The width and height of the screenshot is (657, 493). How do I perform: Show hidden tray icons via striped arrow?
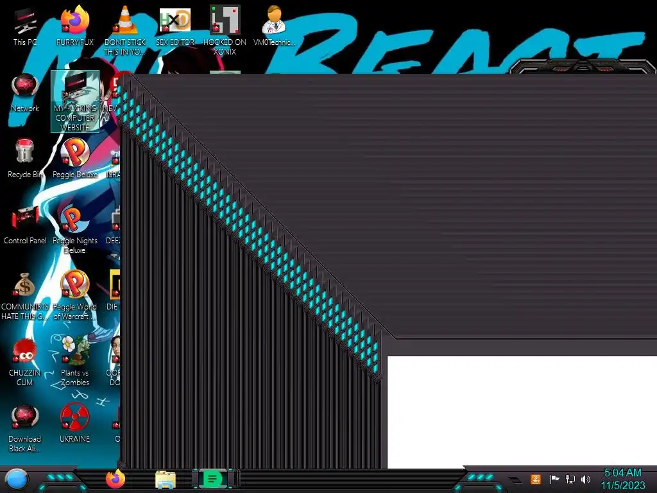(516, 480)
